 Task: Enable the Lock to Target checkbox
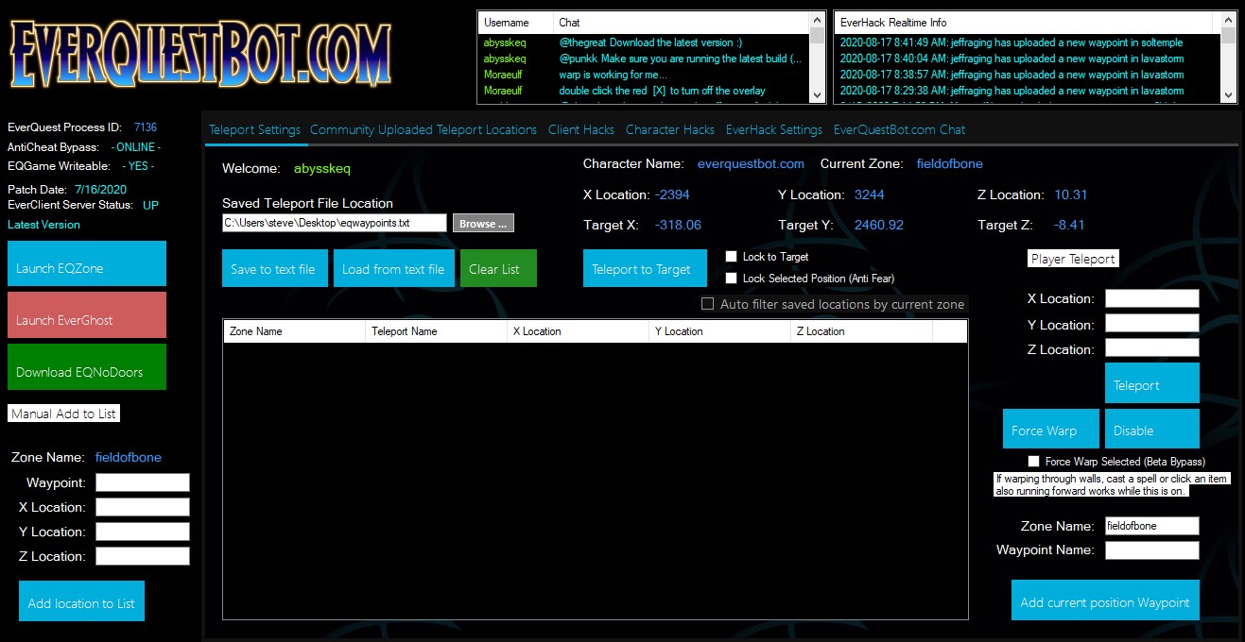pyautogui.click(x=732, y=257)
